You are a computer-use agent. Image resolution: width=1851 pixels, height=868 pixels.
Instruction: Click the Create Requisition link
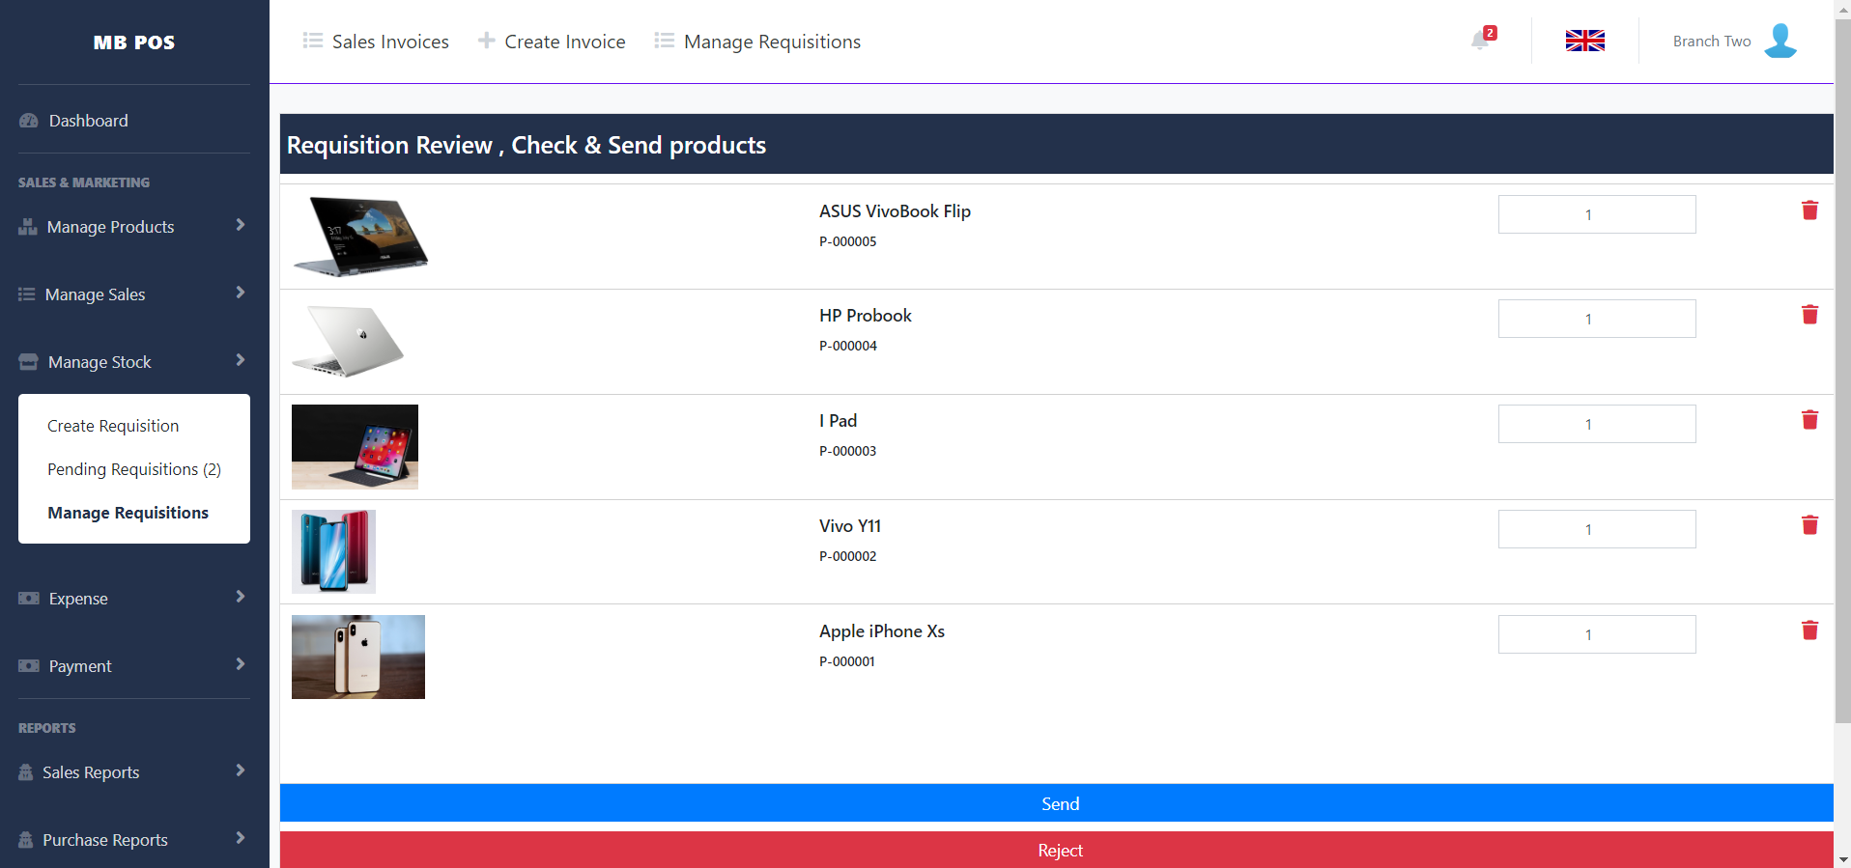[113, 426]
